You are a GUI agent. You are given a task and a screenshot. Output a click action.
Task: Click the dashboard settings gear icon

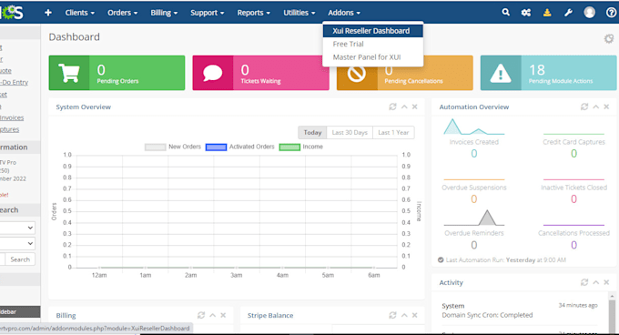point(609,38)
